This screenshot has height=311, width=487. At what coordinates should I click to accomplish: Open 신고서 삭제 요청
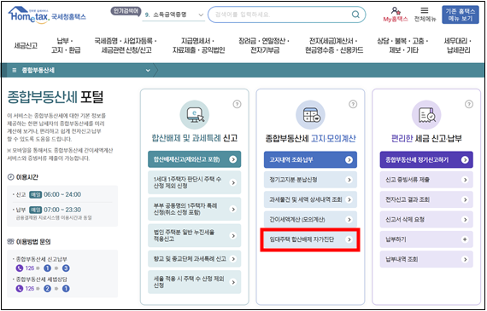point(426,220)
